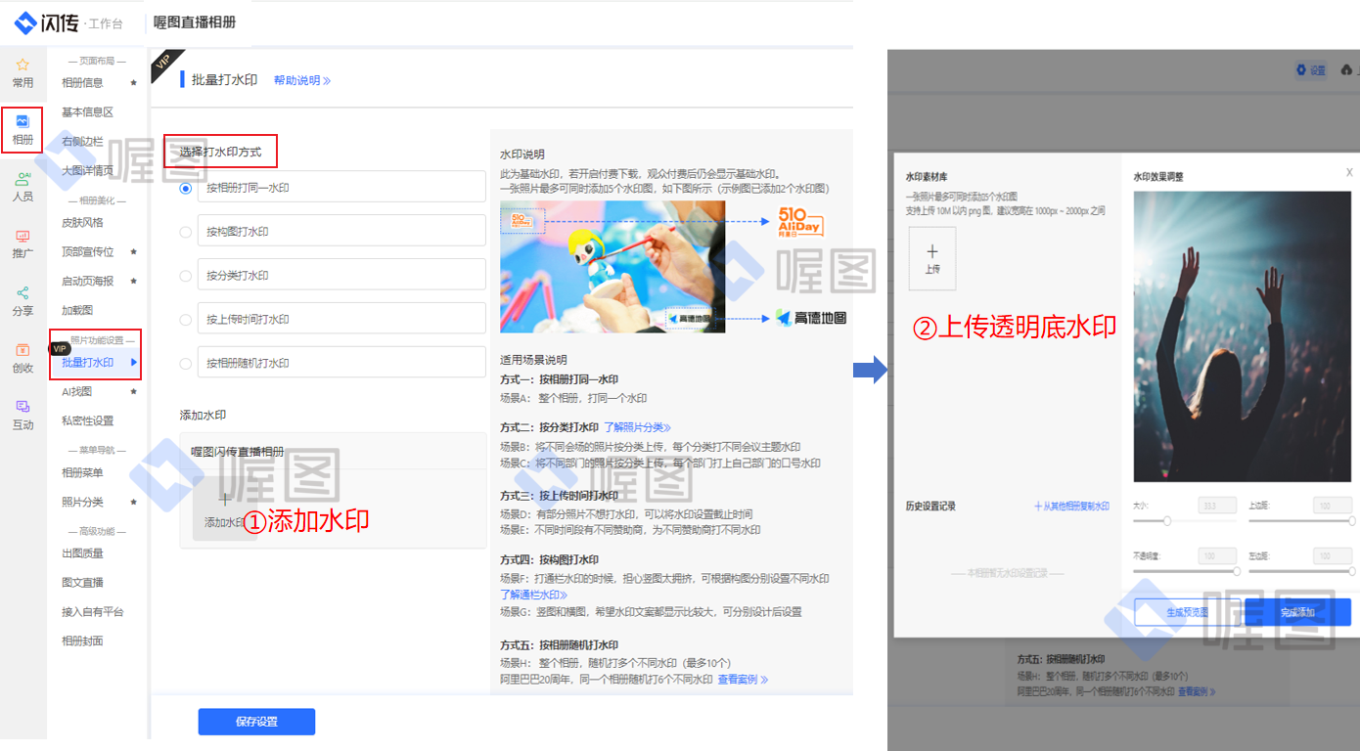Screen dimensions: 1360x751
Task: Click the 不透明度 value input field
Action: pyautogui.click(x=1217, y=555)
